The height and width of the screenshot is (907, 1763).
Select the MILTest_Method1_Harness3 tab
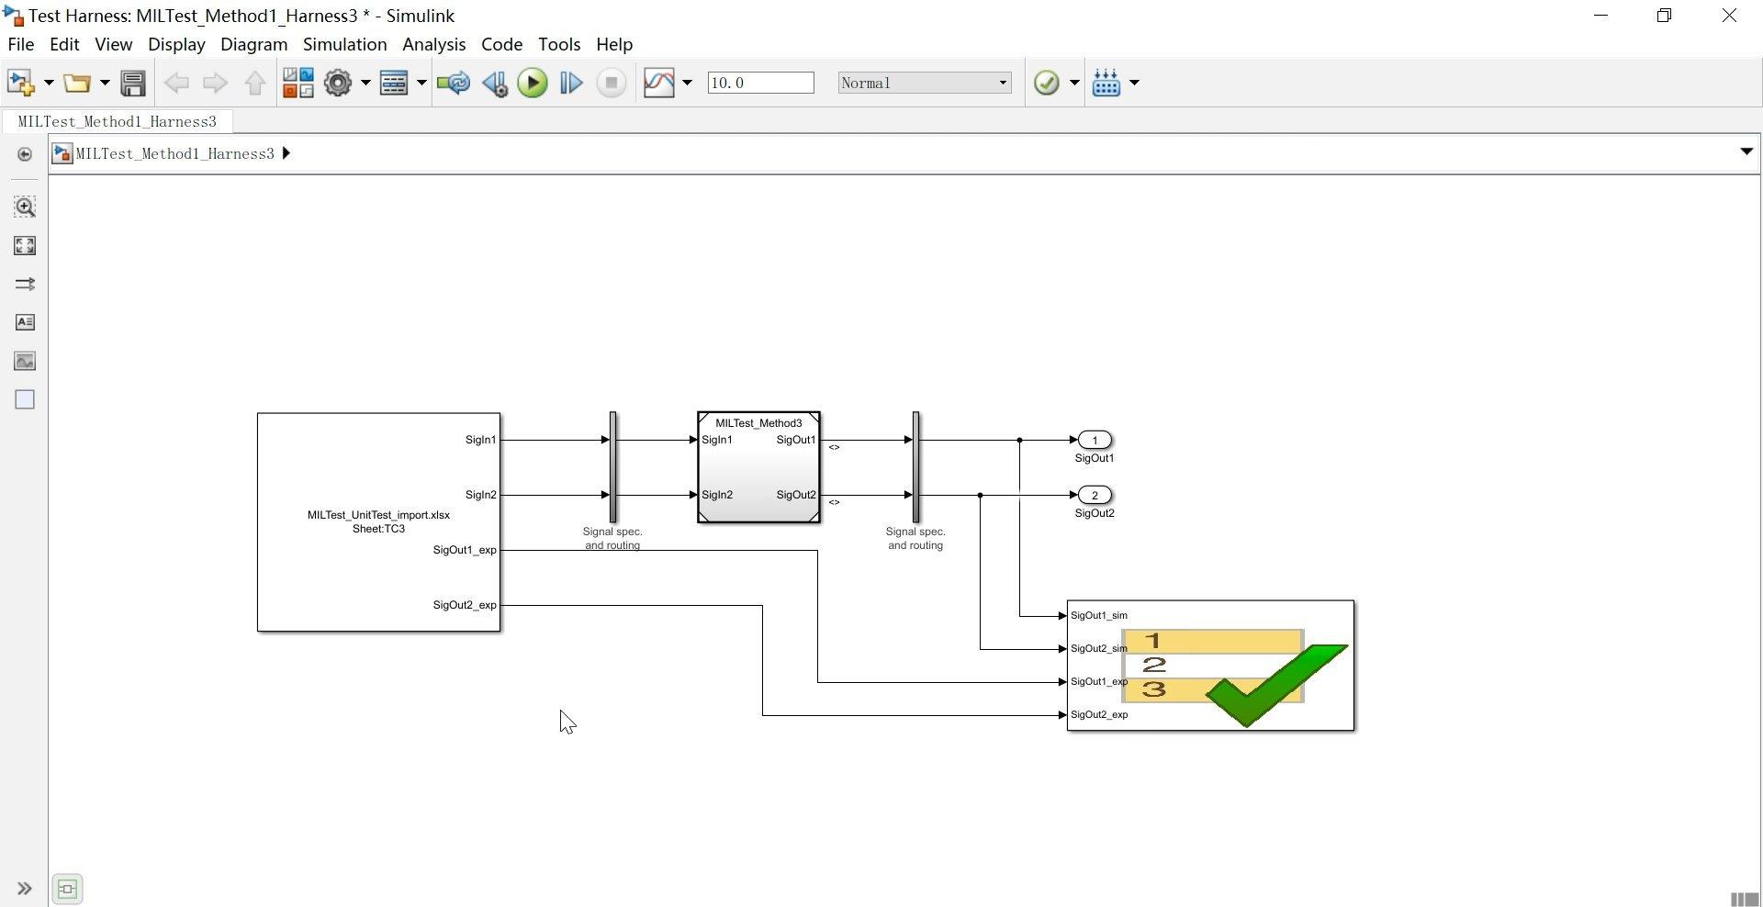118,121
